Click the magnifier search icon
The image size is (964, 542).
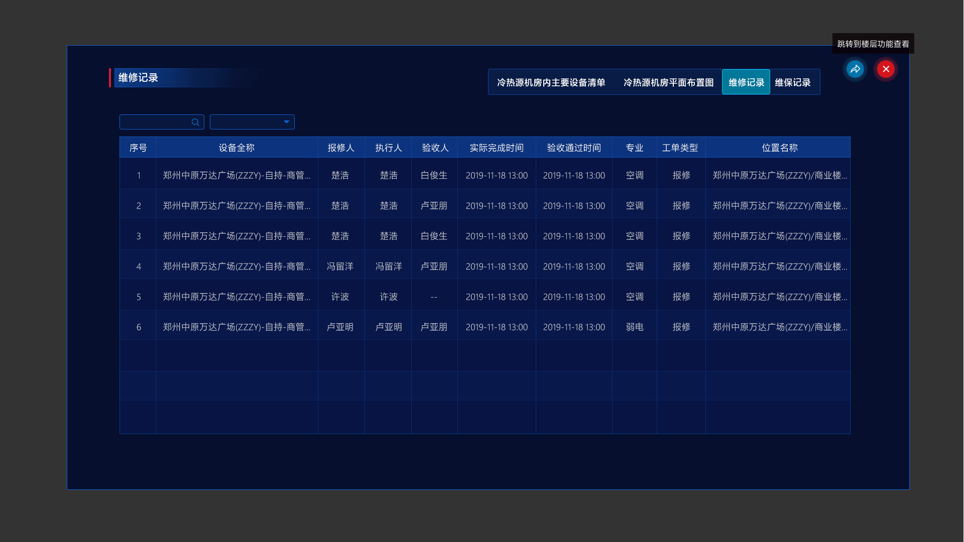(x=195, y=122)
